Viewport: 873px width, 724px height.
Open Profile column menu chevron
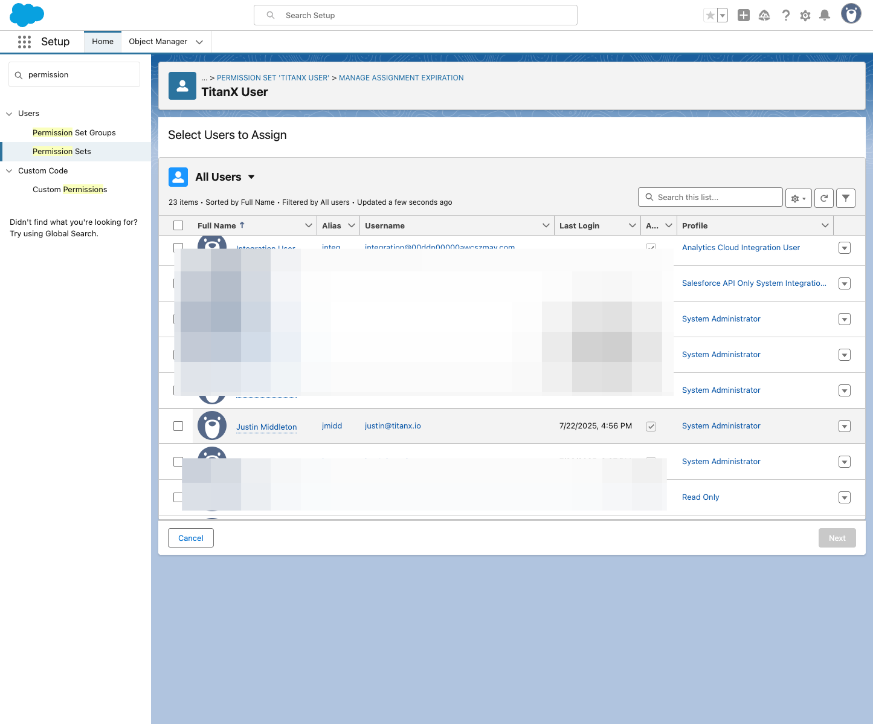tap(825, 225)
